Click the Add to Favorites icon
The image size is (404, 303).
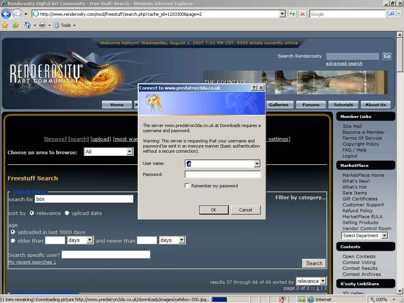[15, 25]
